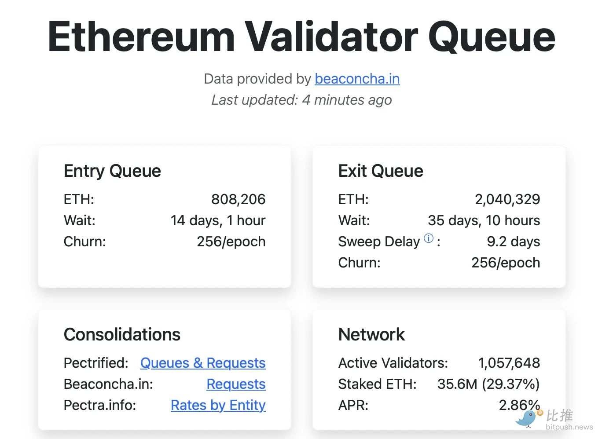Click the 35 days, 10 hours wait
The width and height of the screenshot is (602, 439).
(x=484, y=220)
